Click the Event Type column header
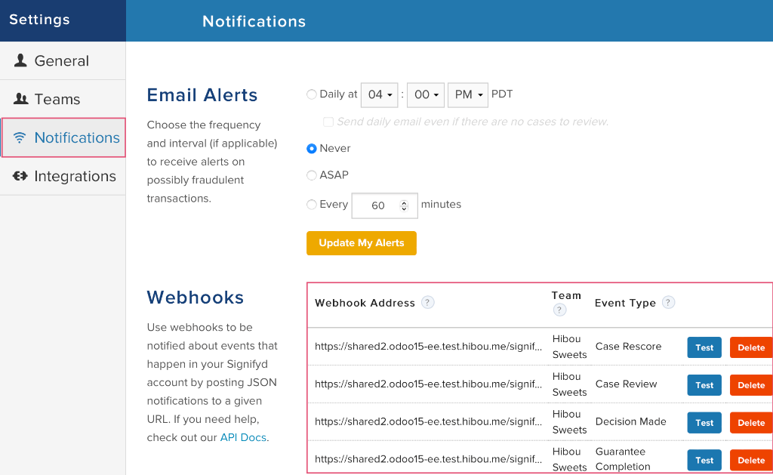This screenshot has width=773, height=475. coord(625,303)
